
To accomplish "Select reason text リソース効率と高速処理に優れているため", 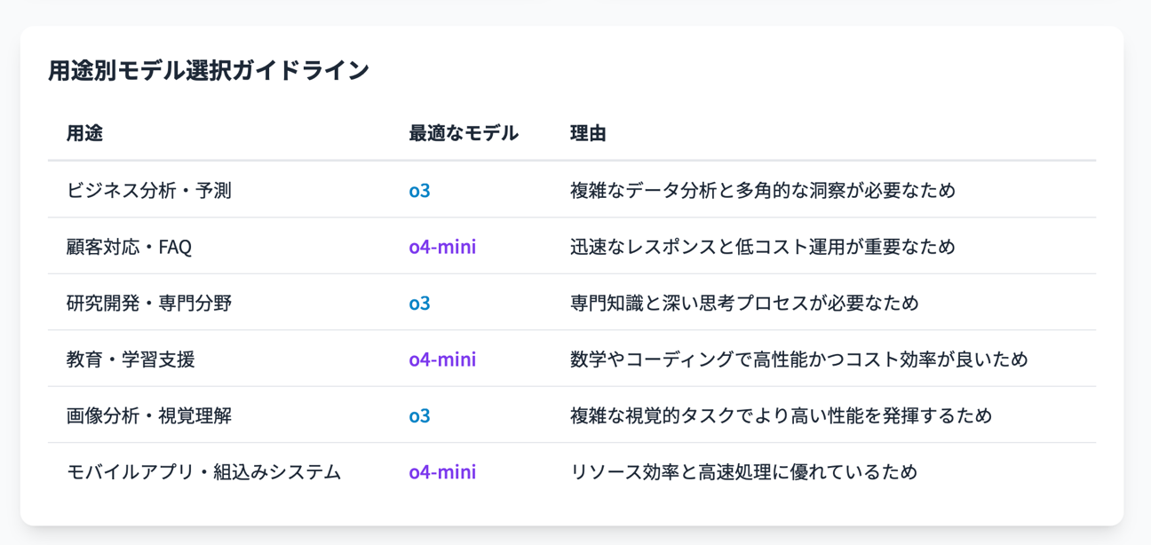I will 743,472.
